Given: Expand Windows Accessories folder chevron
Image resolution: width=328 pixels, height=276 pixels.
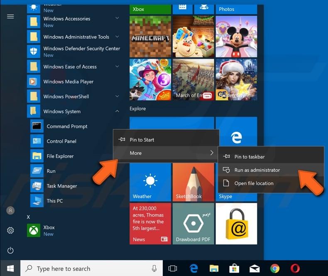Looking at the screenshot, I should pyautogui.click(x=117, y=18).
